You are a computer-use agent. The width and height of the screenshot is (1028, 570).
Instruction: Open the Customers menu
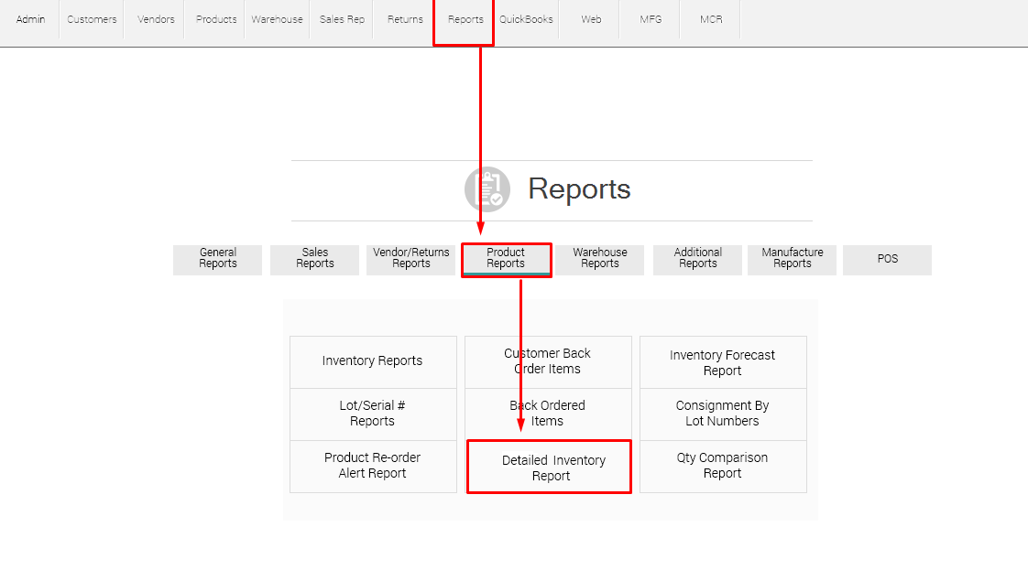tap(91, 18)
